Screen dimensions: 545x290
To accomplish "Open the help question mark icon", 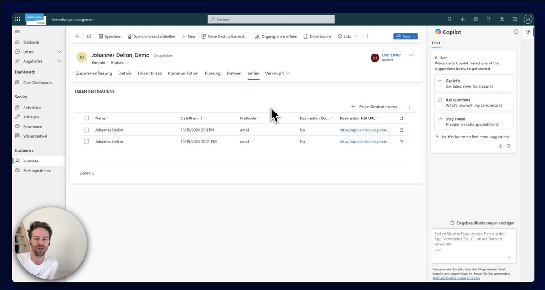I will (489, 19).
